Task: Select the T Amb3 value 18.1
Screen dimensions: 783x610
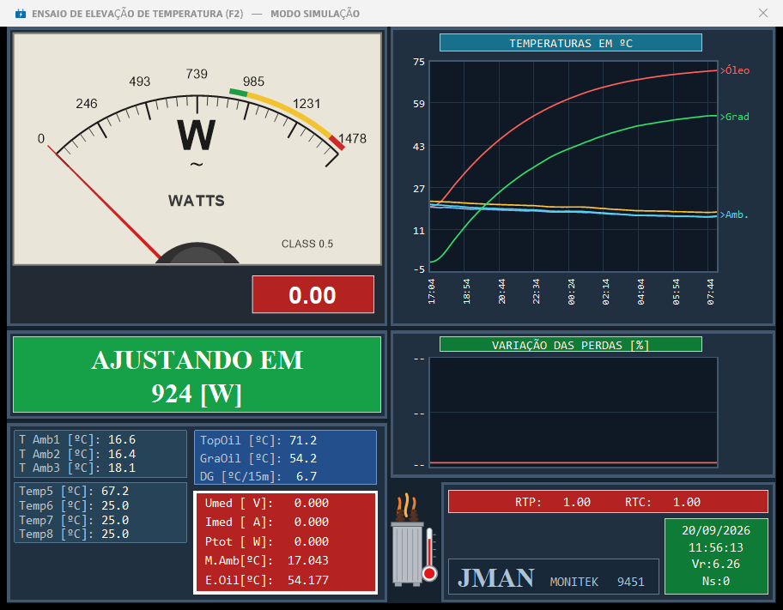Action: click(x=122, y=468)
